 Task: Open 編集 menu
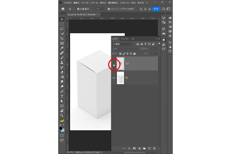coord(76,3)
